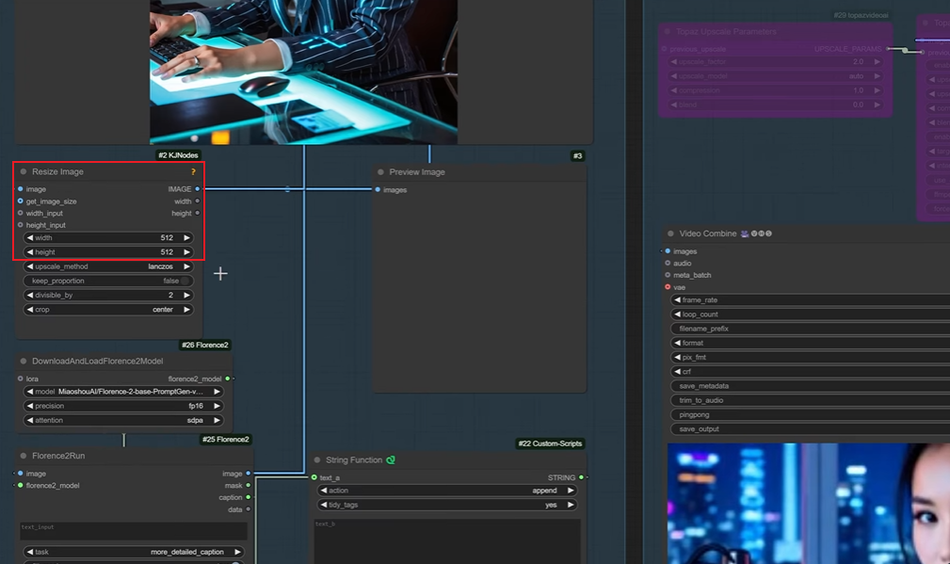Toggle tidy_tags yes on String Function
950x564 pixels.
(447, 505)
